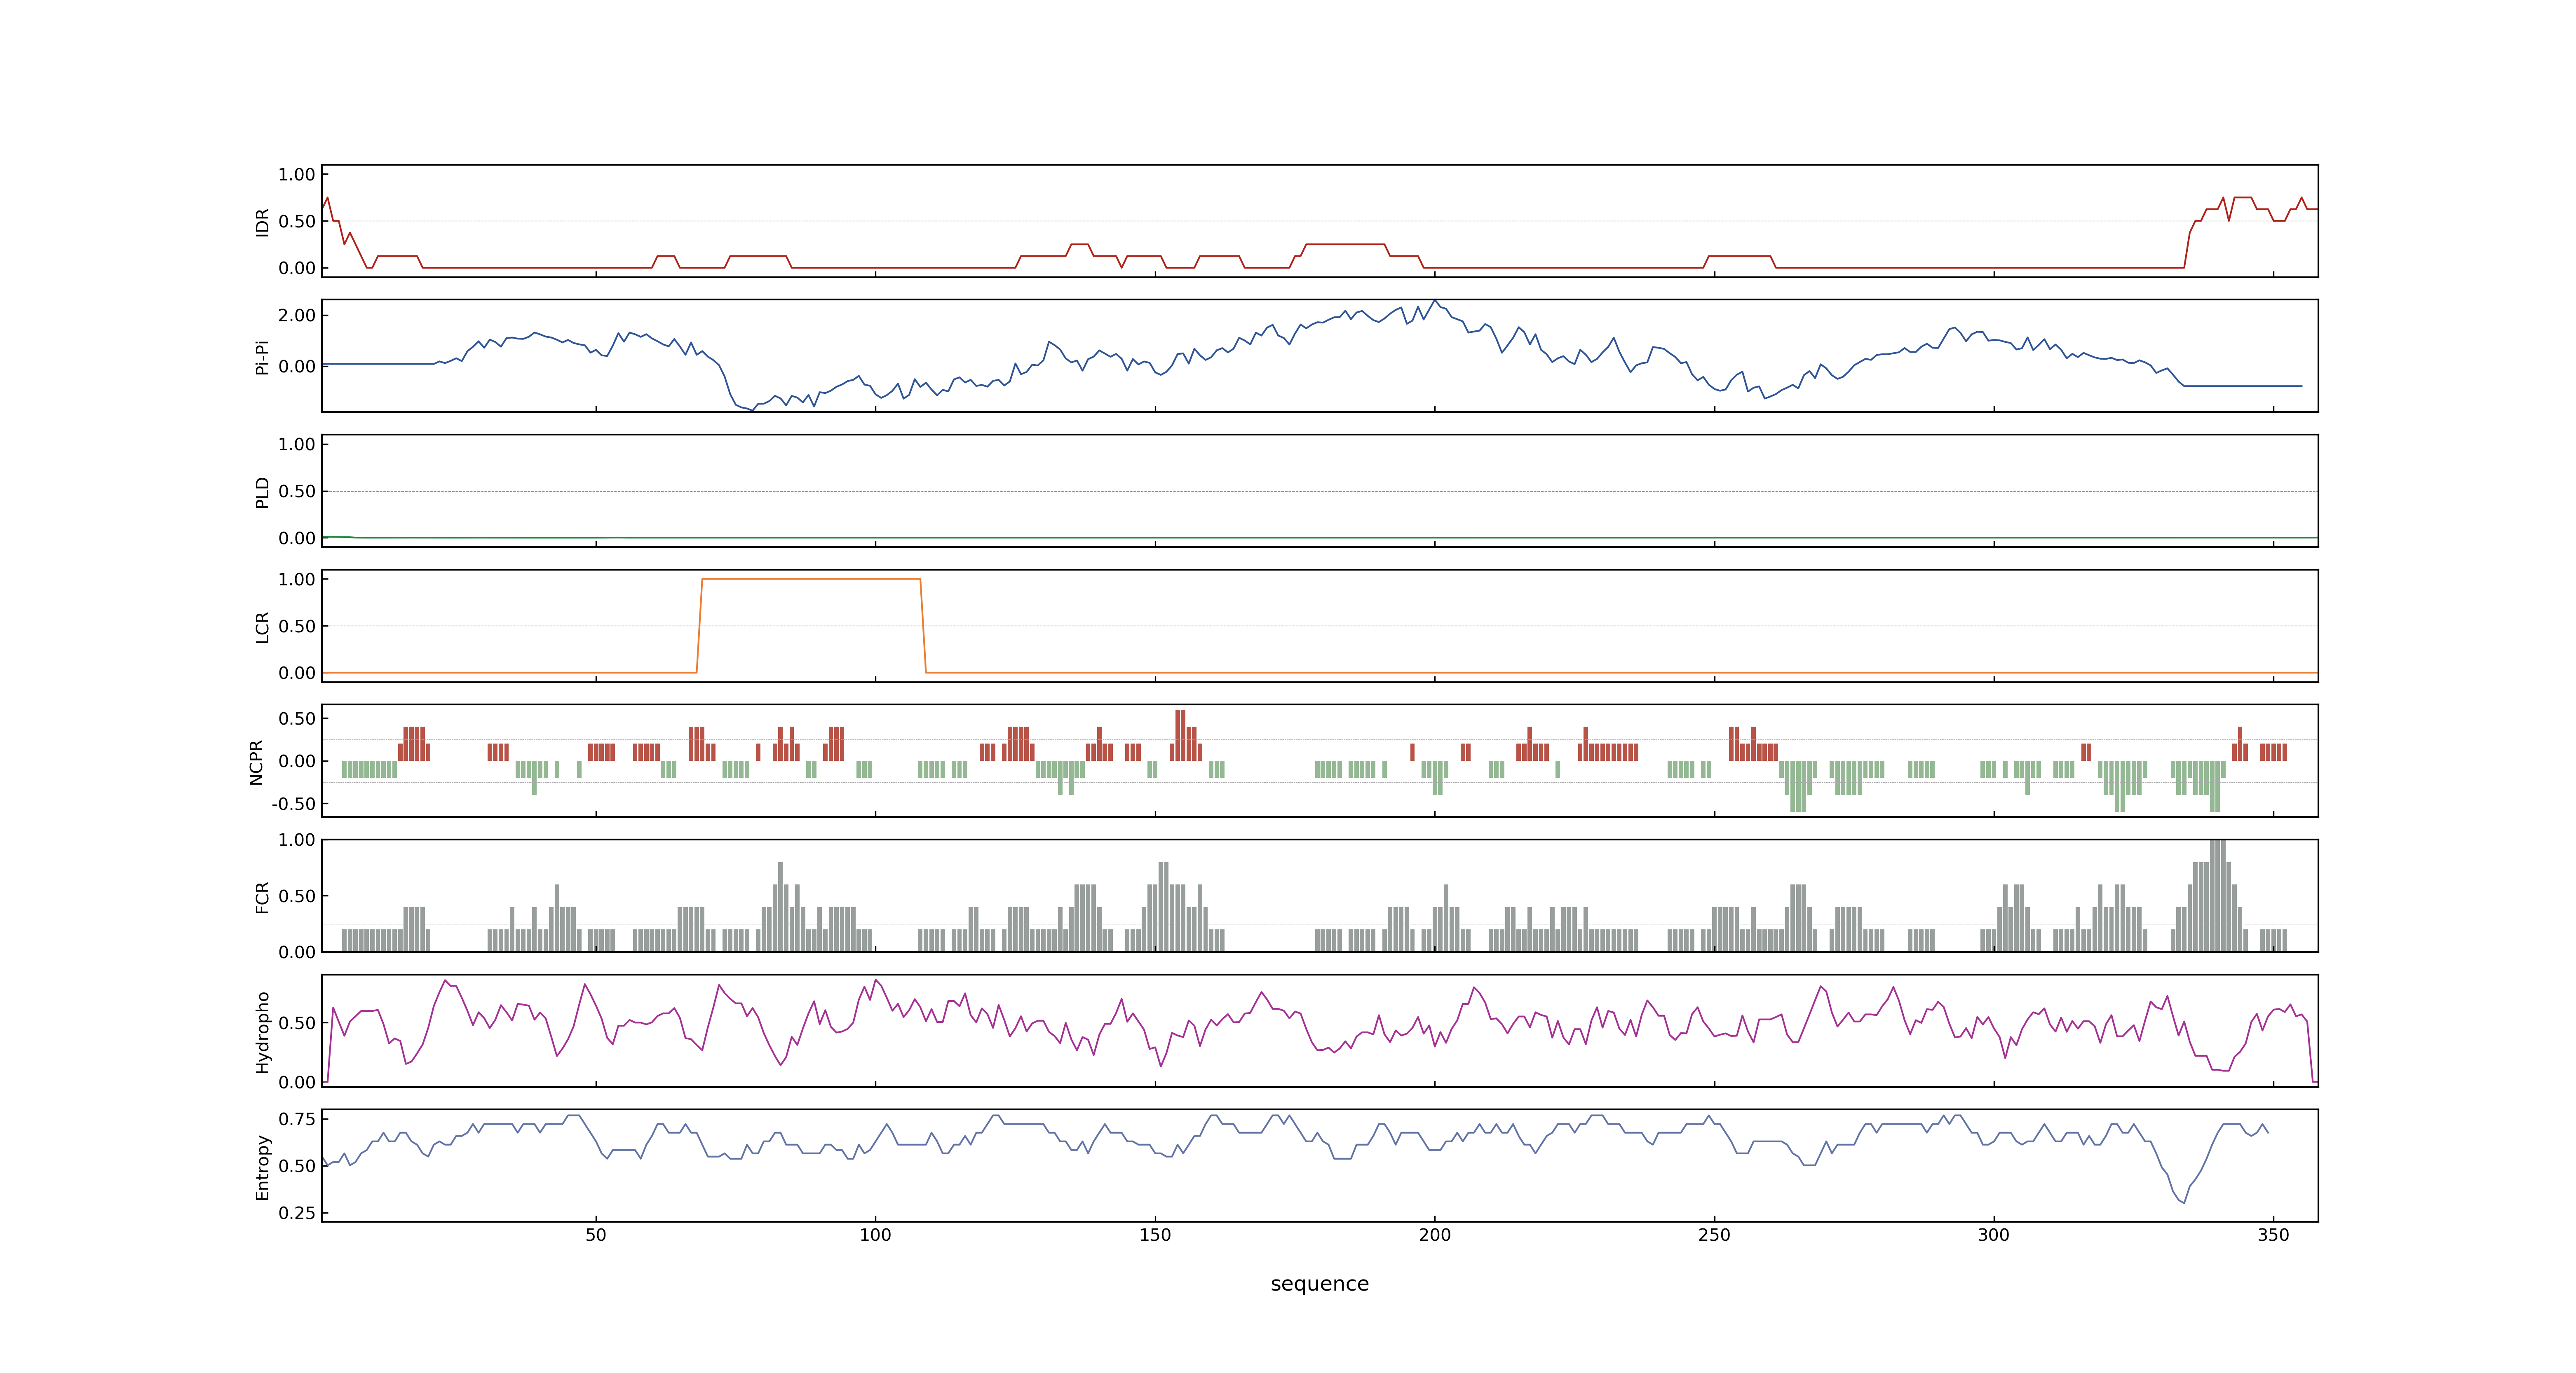2576x1373 pixels.
Task: Click the Pi-Pi y-axis label
Action: pos(263,357)
